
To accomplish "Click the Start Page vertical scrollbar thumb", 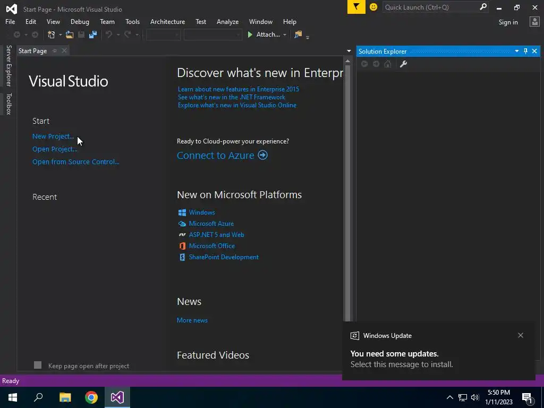I will coord(347,192).
